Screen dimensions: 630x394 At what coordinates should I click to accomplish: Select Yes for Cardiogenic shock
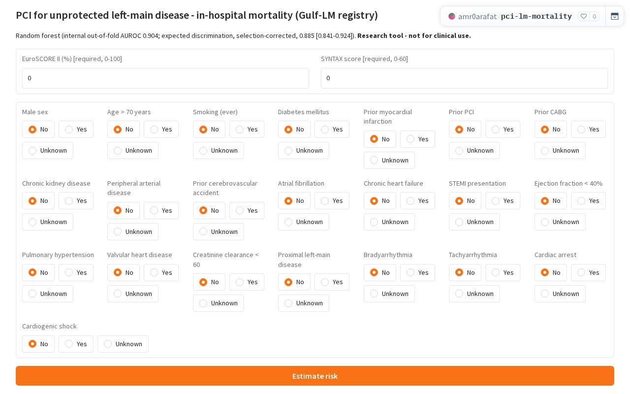coord(76,344)
